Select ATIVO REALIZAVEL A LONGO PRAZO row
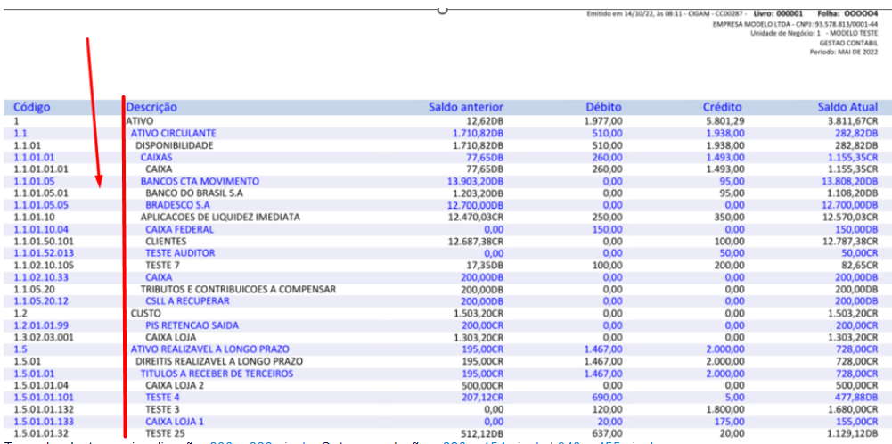892x444 pixels. pyautogui.click(x=446, y=349)
